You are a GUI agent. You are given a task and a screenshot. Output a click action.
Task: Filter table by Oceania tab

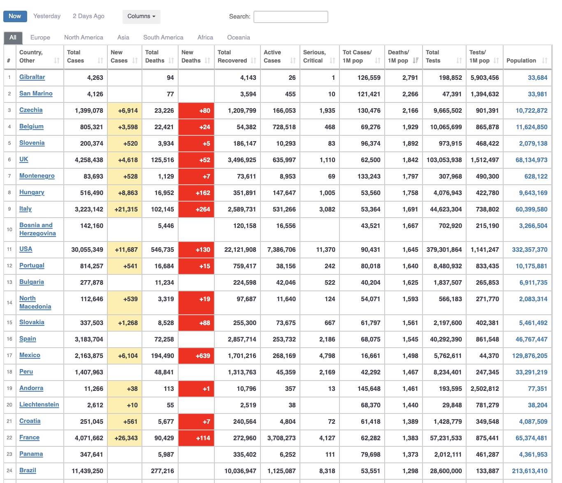click(239, 37)
